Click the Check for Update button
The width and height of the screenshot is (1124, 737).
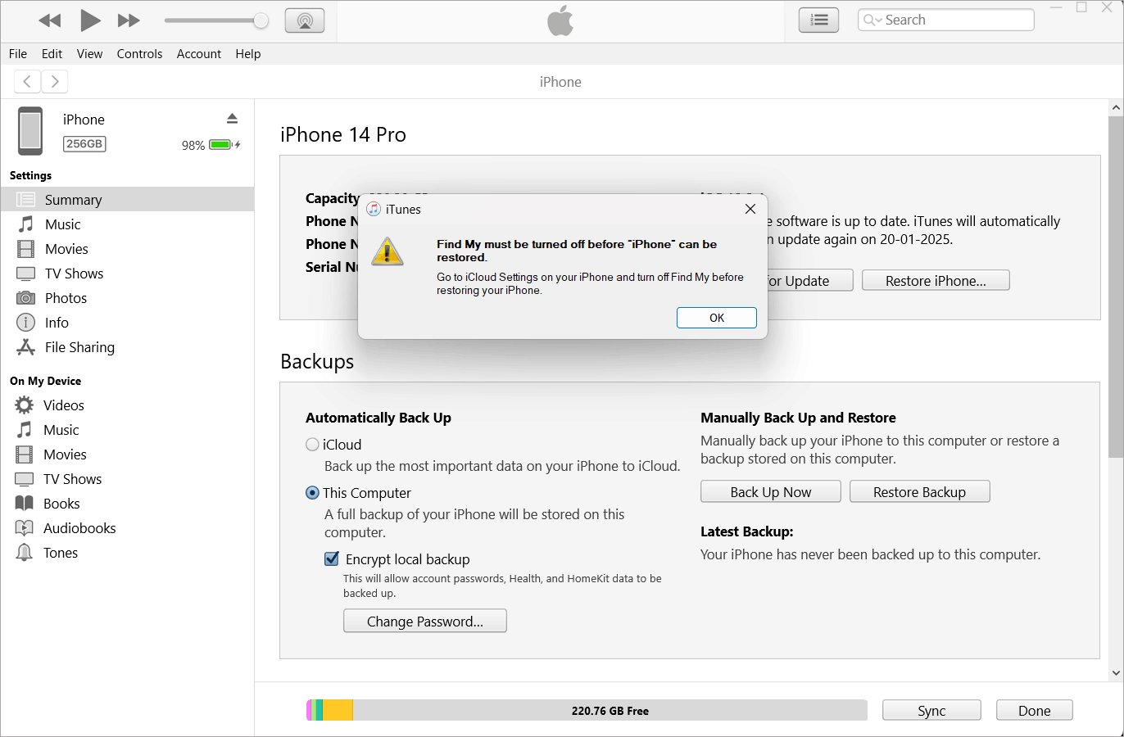pyautogui.click(x=809, y=280)
